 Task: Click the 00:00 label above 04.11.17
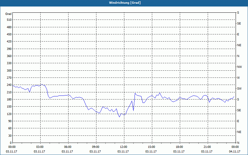[235, 147]
